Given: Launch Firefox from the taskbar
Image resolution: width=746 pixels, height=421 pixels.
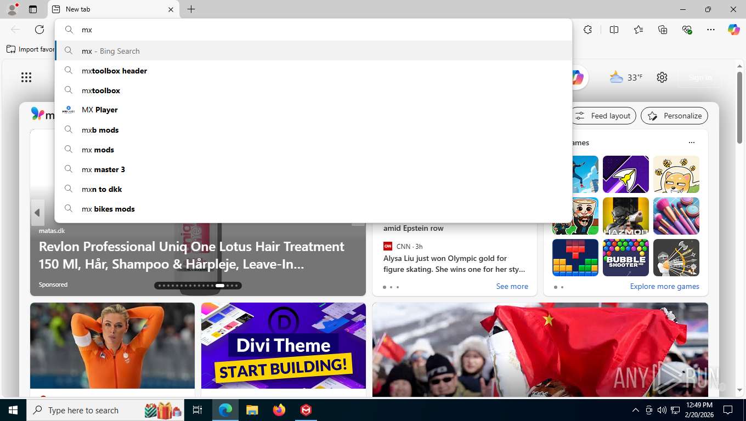Looking at the screenshot, I should [279, 410].
